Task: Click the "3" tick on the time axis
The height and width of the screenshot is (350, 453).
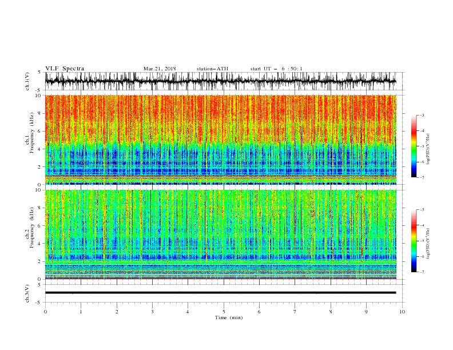Action: (152, 312)
